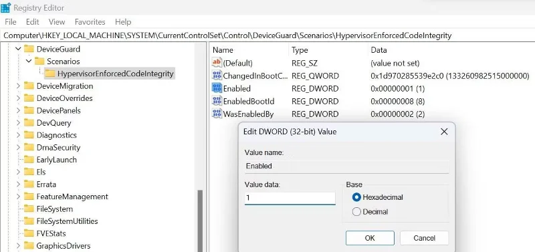This screenshot has width=535, height=252.
Task: Select the Decimal base radio button
Action: 356,212
